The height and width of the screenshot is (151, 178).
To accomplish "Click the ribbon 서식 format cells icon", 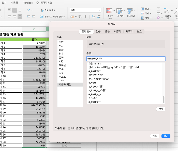I will click(142, 18).
